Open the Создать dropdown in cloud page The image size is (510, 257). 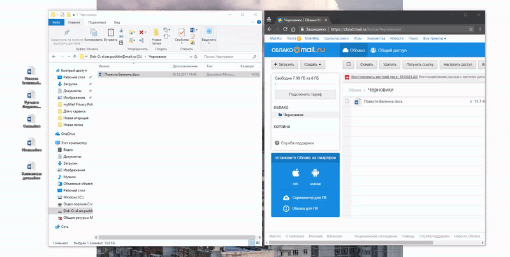pos(312,65)
